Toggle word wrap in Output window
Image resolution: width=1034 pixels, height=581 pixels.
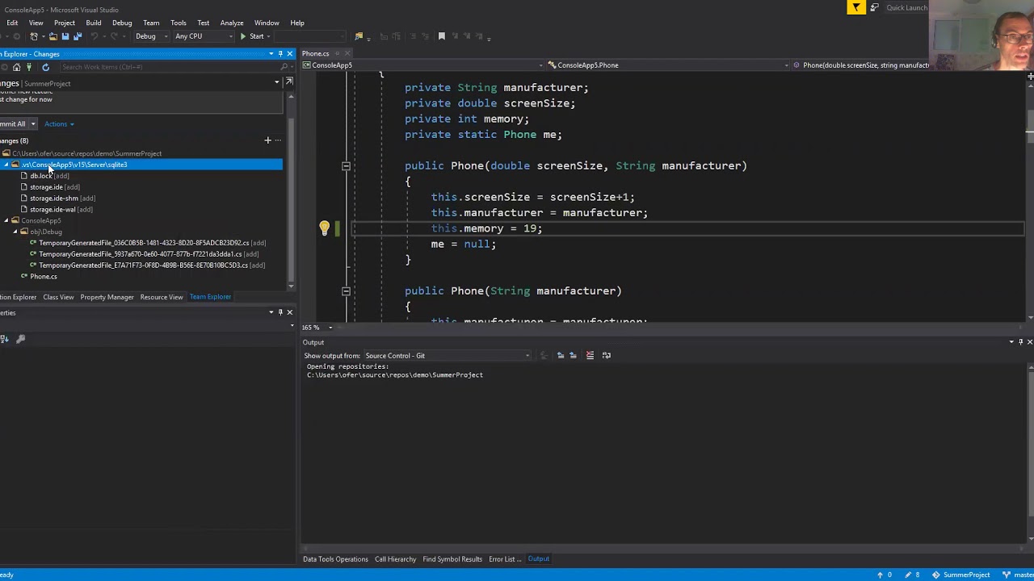point(607,355)
